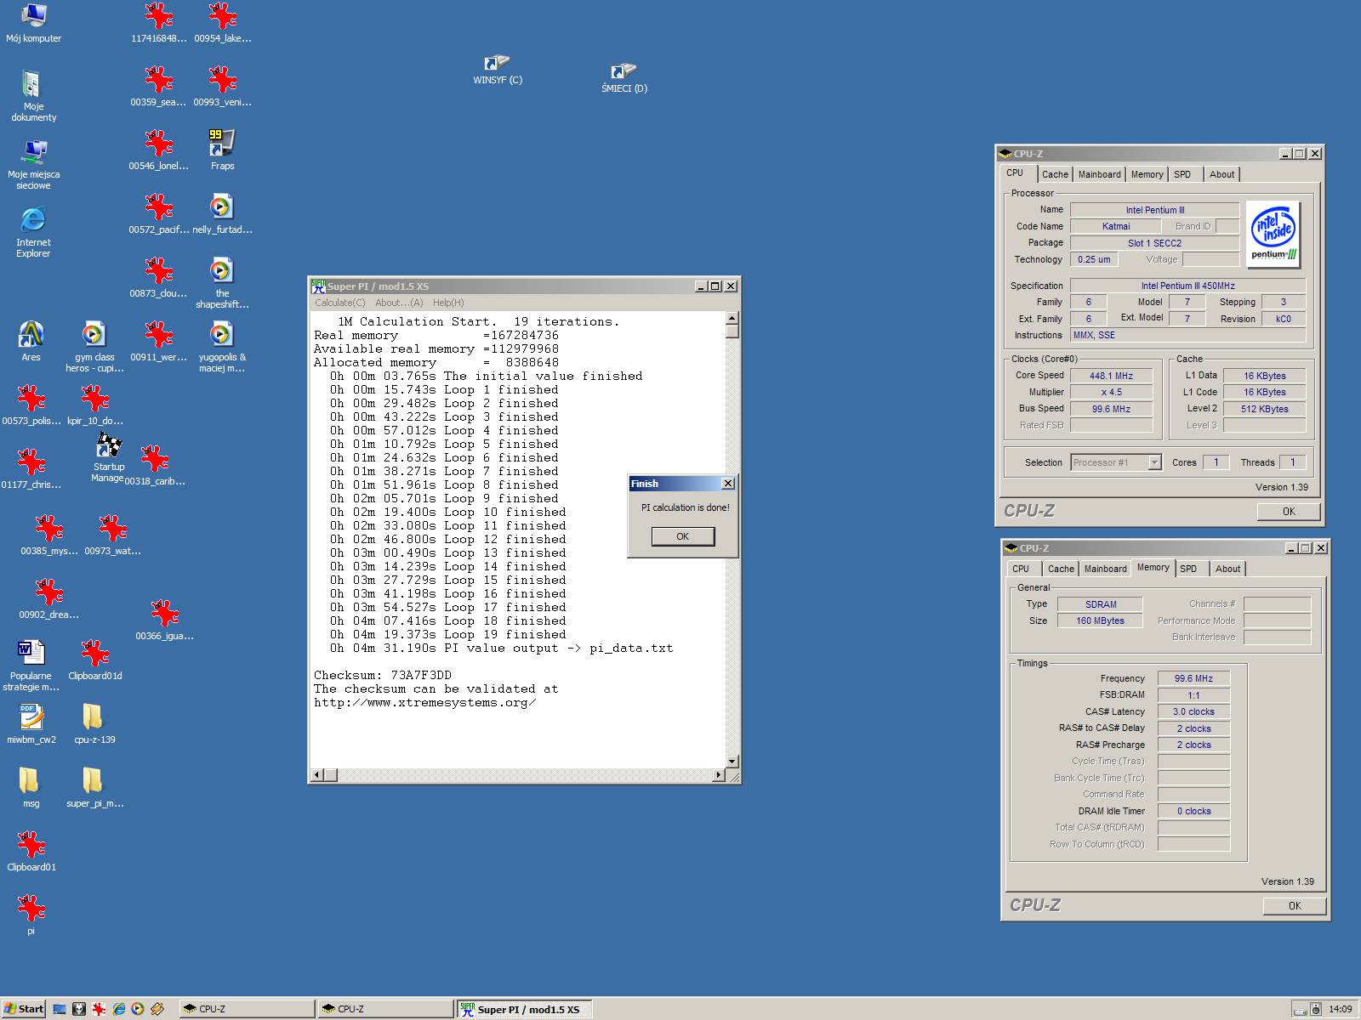Select the miwbm_cw2 PDF icon
This screenshot has height=1020, width=1361.
31,722
